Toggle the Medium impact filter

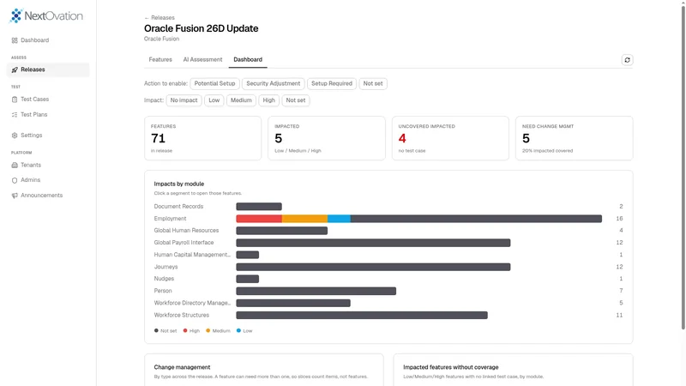[241, 100]
